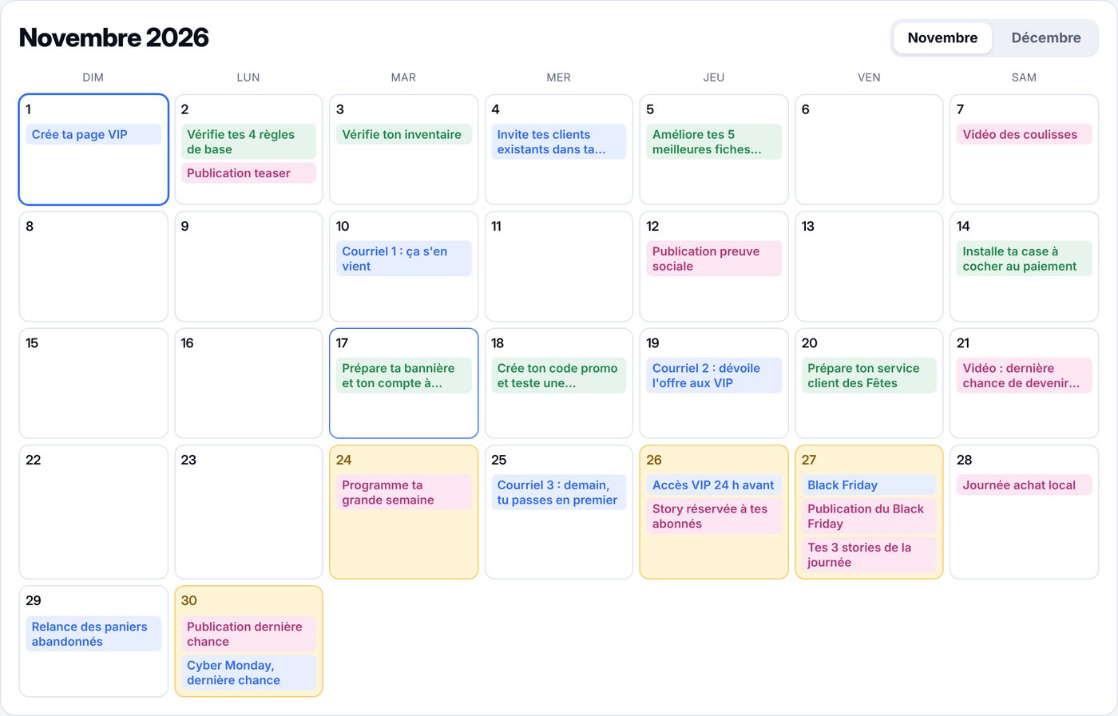Open 'Améliore tes 5 meilleures fiches' event

(714, 142)
